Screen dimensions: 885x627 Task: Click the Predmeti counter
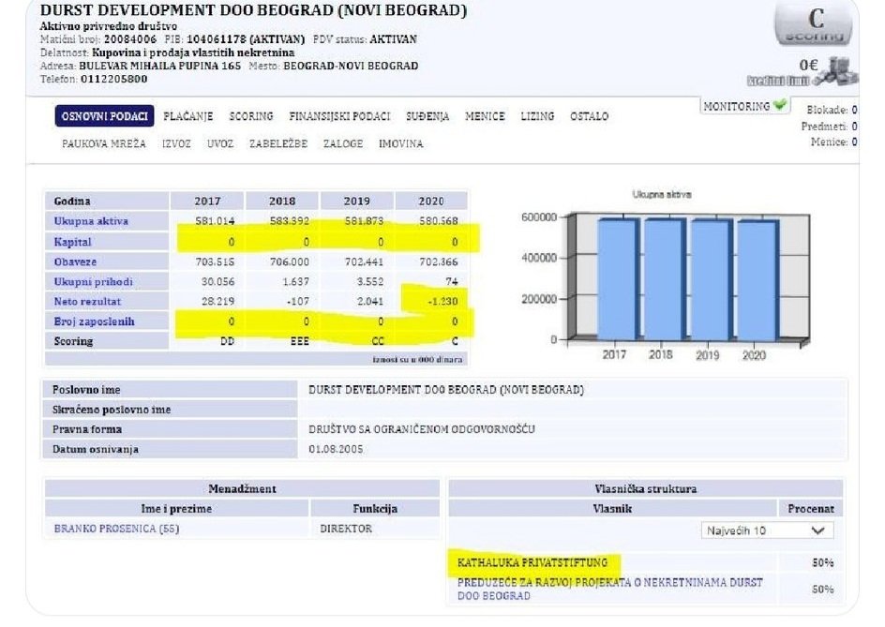829,126
